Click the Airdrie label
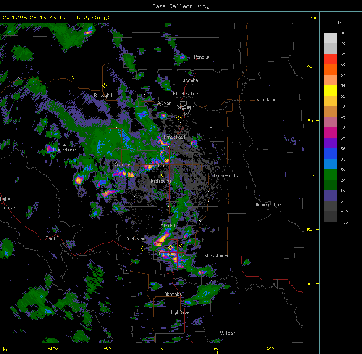This screenshot has width=362, height=354. [x=170, y=226]
